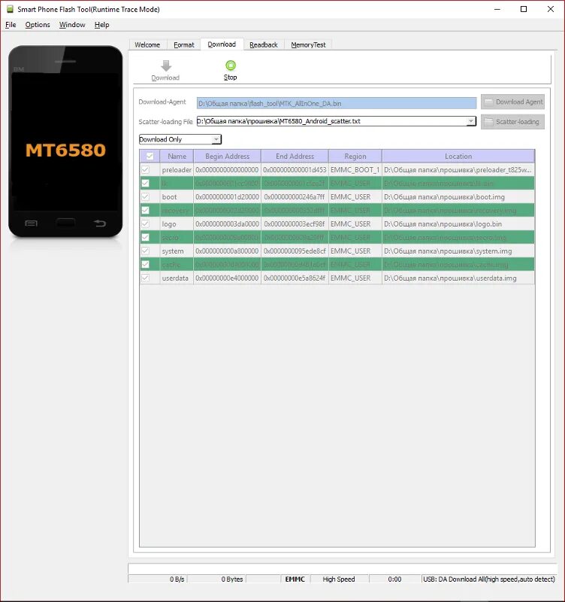This screenshot has width=565, height=602.
Task: Click the logo.bin location cell
Action: pos(458,223)
